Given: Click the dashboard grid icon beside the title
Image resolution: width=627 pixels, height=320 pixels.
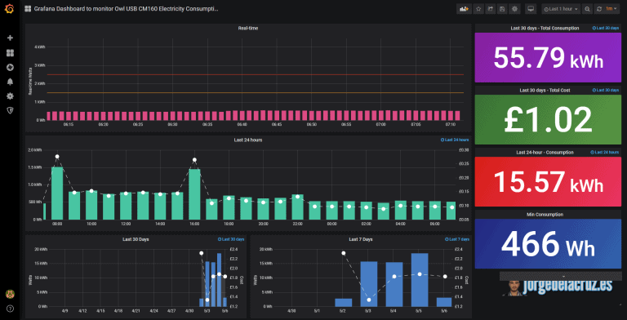Looking at the screenshot, I should click(28, 9).
